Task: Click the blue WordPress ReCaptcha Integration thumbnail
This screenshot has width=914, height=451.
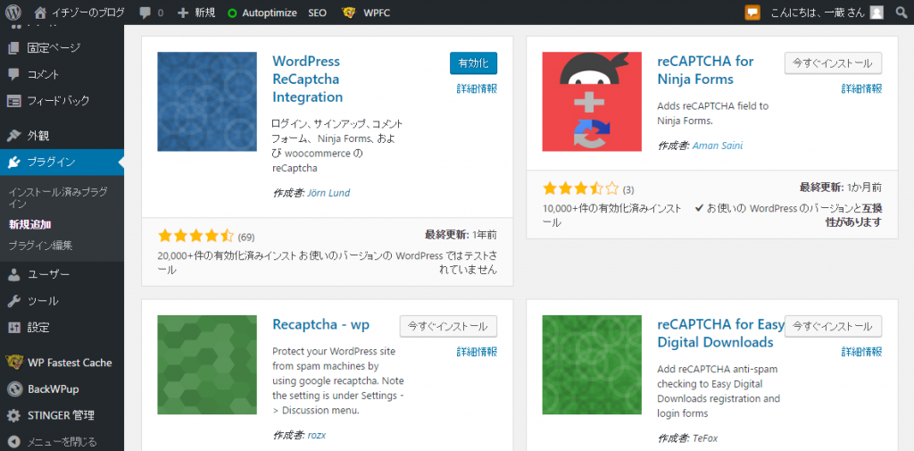Action: click(207, 102)
